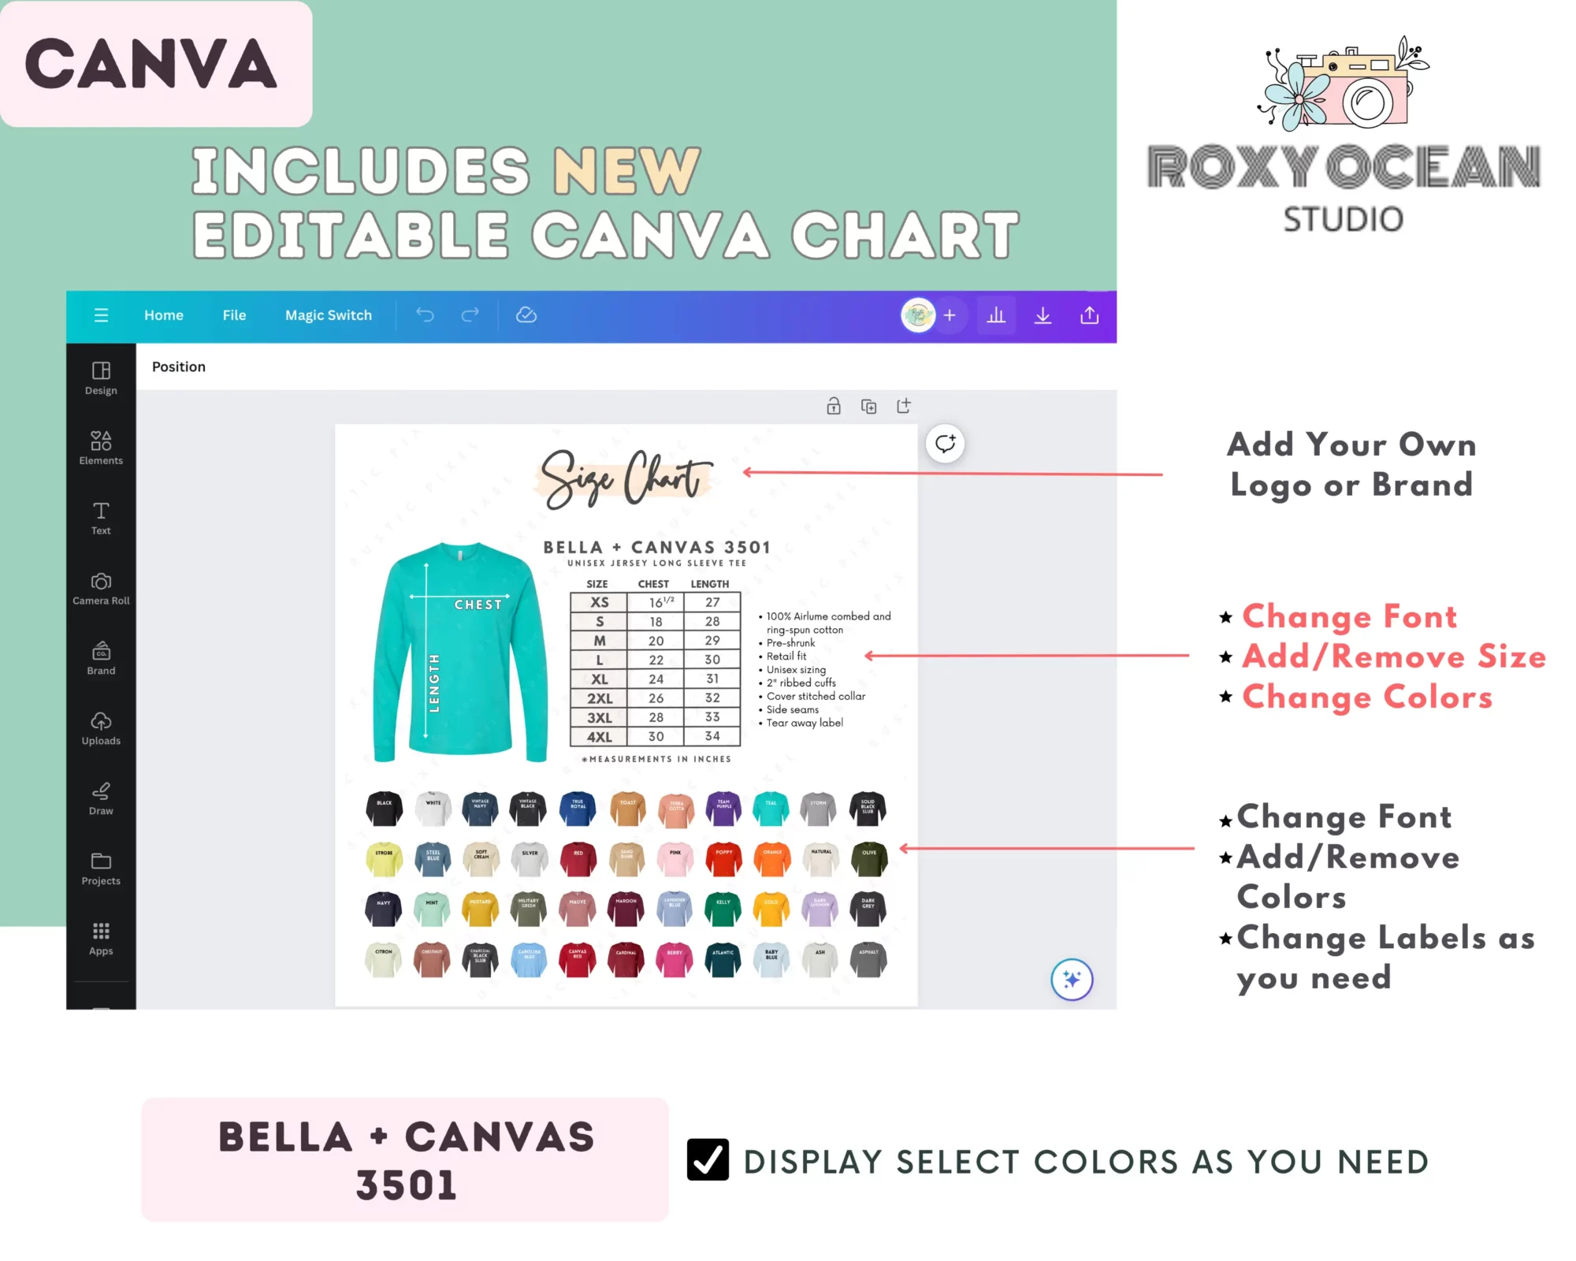
Task: Click the Position dropdown expander
Action: pos(179,366)
